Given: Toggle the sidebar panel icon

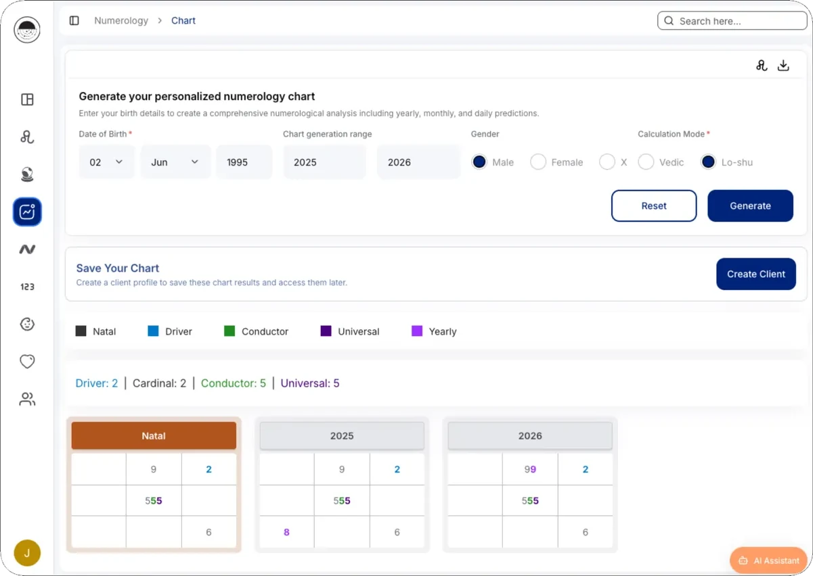Looking at the screenshot, I should 74,21.
